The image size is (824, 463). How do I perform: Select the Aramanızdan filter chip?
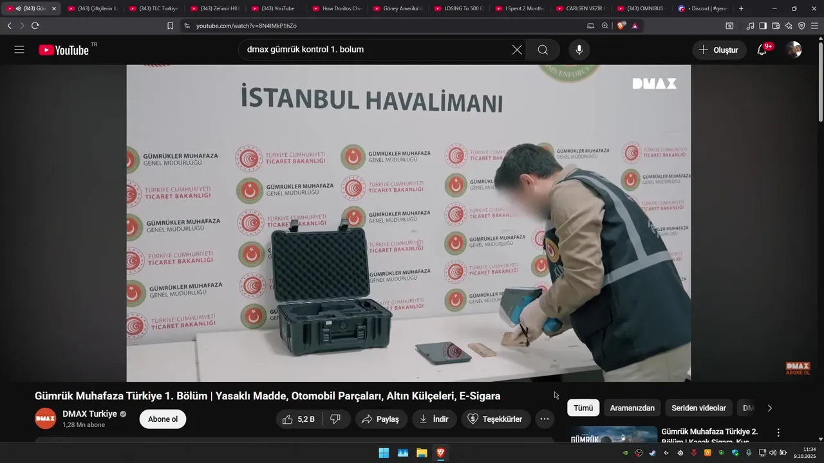coord(632,408)
